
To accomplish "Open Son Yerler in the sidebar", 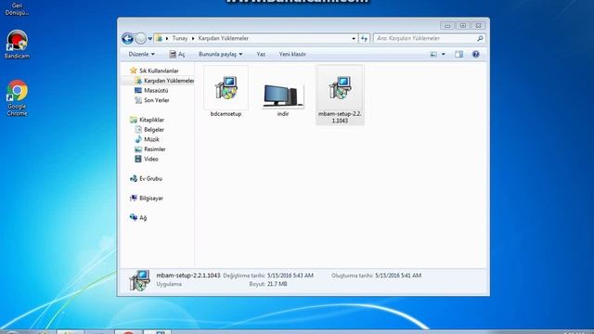I will click(157, 100).
